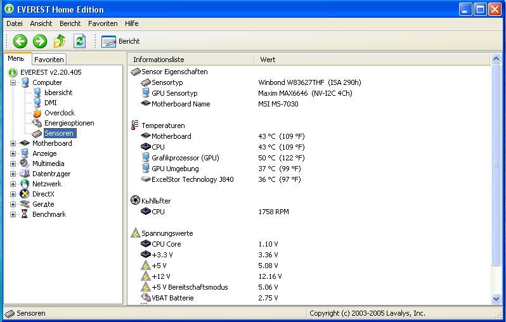Select the Menь tab
The width and height of the screenshot is (506, 322).
coord(16,58)
